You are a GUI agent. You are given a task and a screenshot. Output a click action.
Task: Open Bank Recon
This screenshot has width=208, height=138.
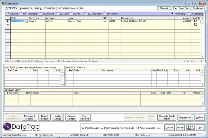click(190, 128)
